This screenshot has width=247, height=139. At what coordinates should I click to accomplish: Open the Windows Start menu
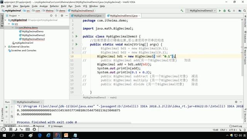(x=4, y=136)
